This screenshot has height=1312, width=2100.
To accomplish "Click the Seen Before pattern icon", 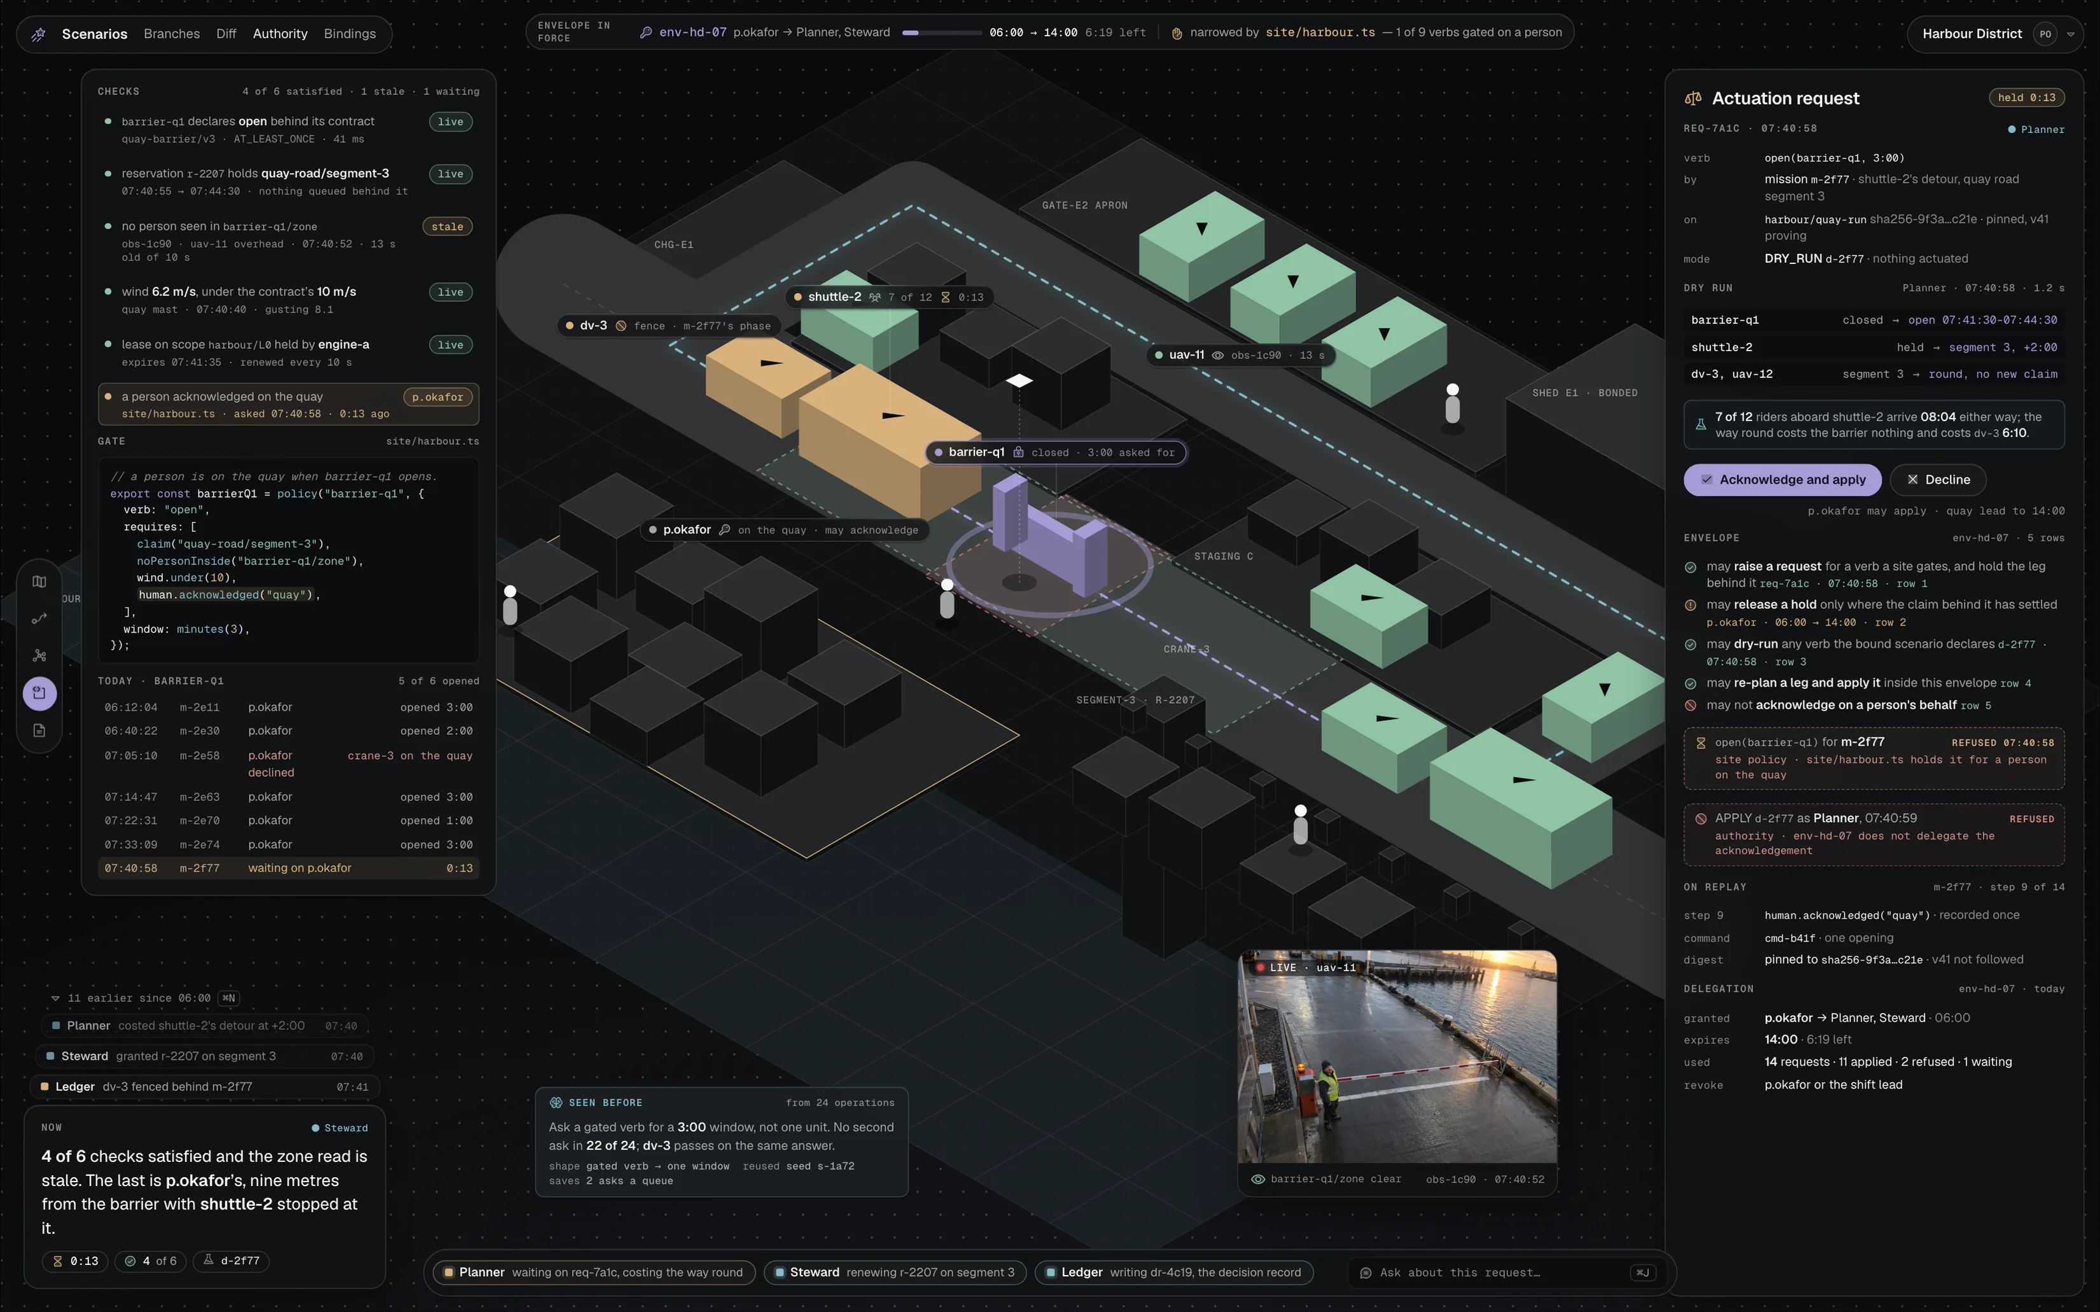I will pyautogui.click(x=556, y=1103).
